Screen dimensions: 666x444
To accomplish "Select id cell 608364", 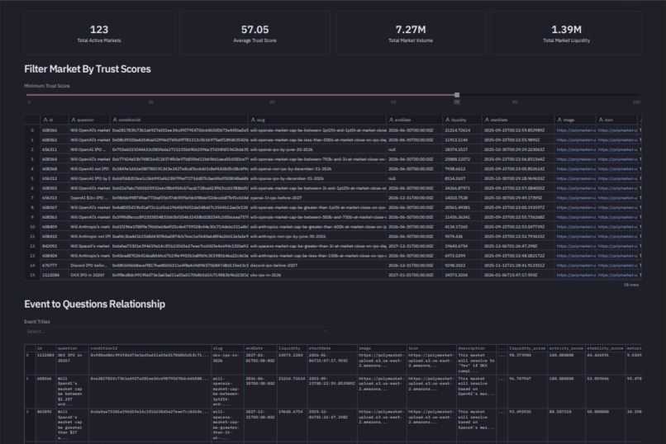I will click(54, 159).
